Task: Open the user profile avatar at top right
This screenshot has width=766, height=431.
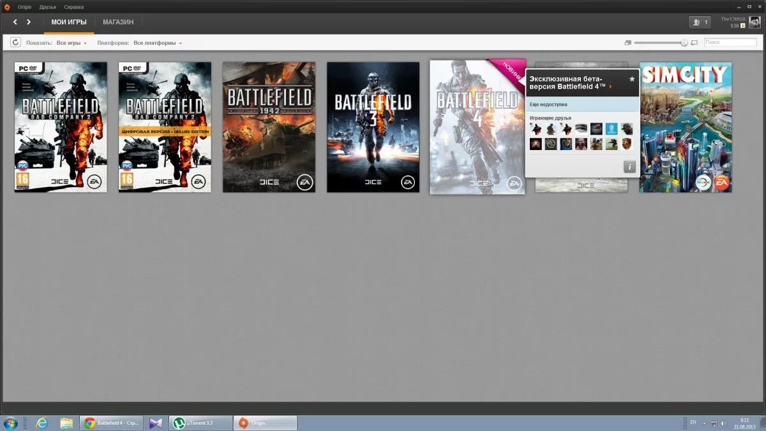Action: 755,23
